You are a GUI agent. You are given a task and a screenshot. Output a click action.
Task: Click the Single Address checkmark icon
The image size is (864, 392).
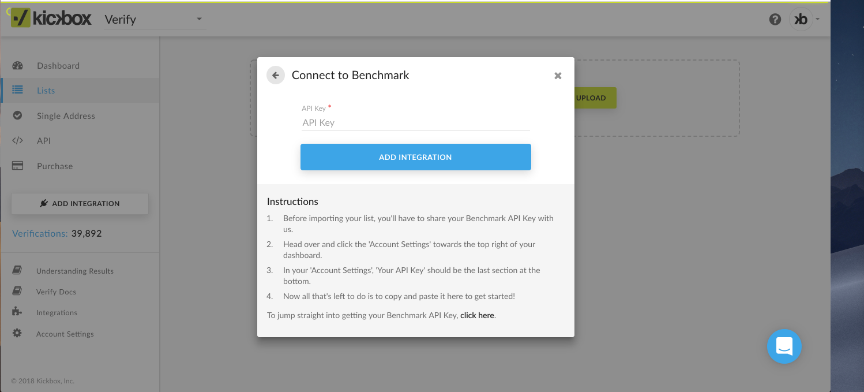[17, 115]
